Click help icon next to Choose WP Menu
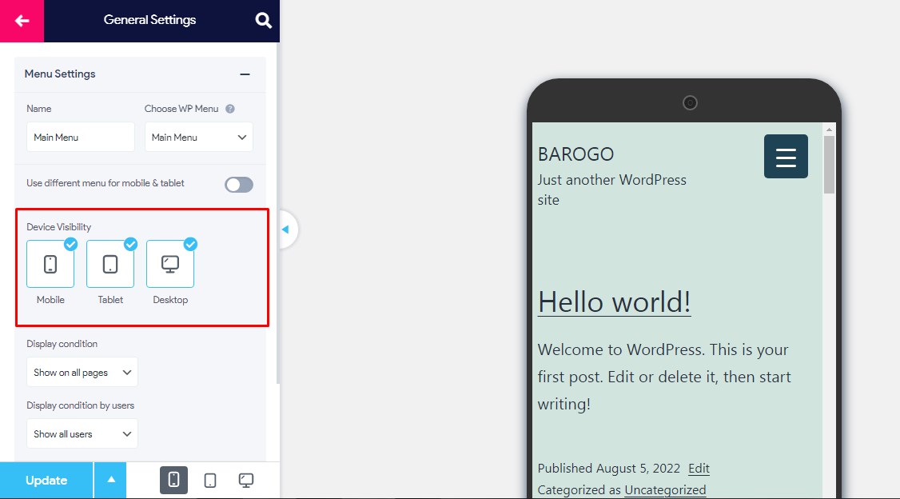Screen dimensions: 900x499 pyautogui.click(x=230, y=109)
